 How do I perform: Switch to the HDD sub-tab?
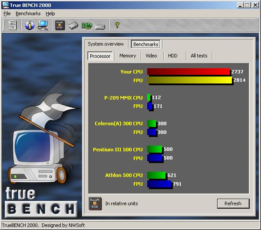click(x=173, y=56)
